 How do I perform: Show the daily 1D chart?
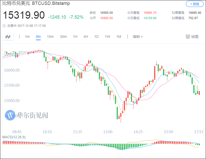tap(96, 37)
